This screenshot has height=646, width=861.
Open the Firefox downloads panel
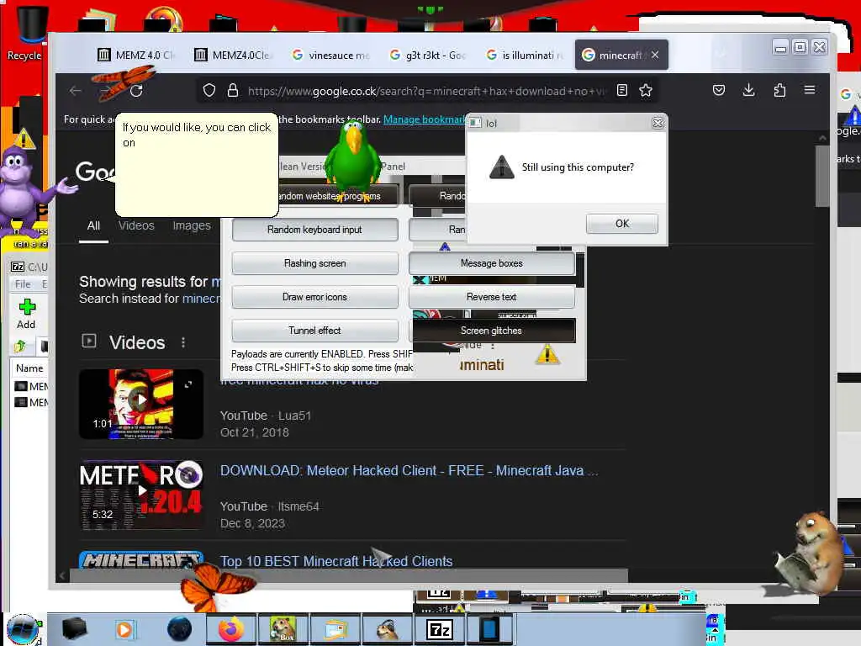(x=748, y=90)
